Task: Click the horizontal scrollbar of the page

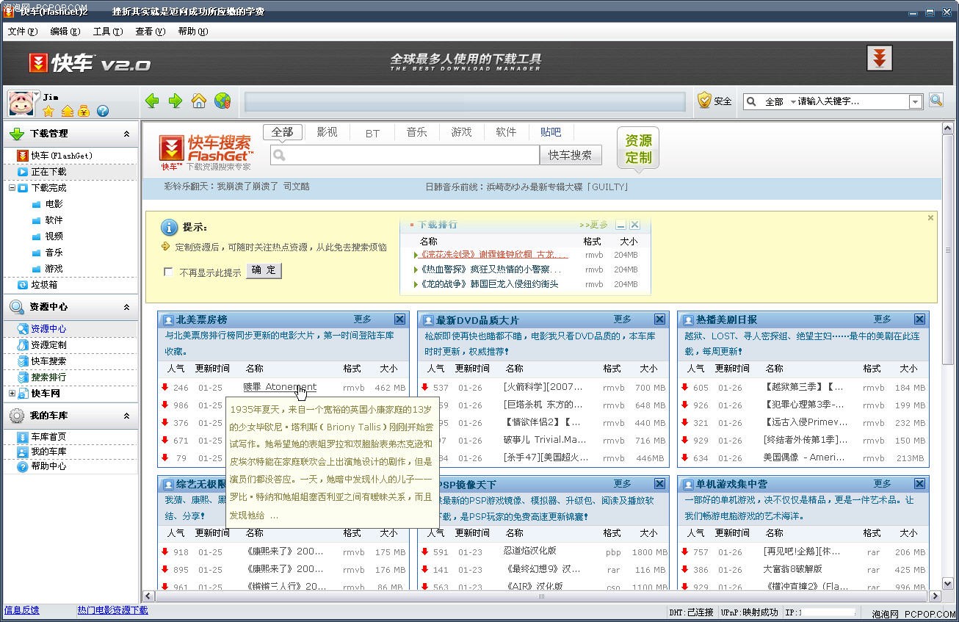Action: tap(542, 596)
